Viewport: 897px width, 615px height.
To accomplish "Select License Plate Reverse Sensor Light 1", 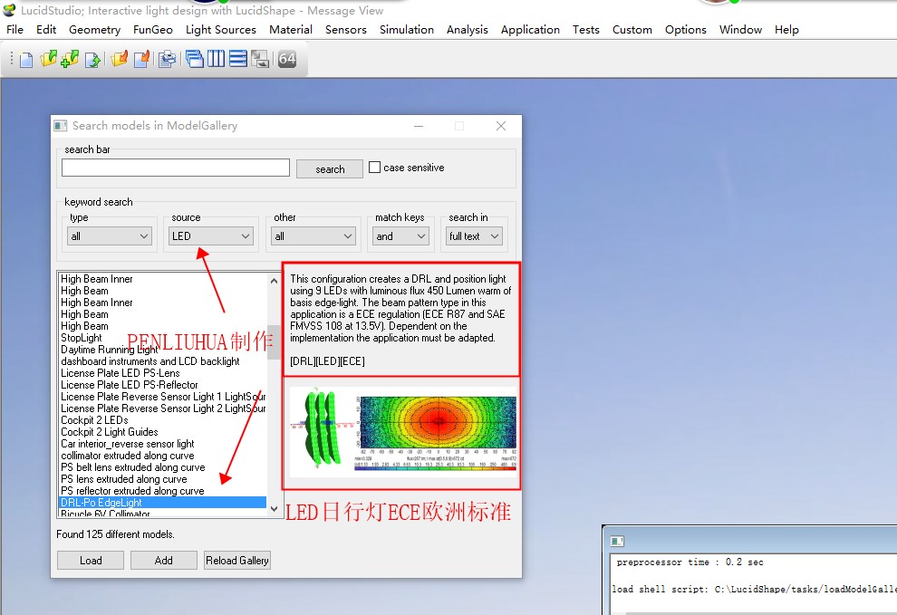I will [163, 397].
